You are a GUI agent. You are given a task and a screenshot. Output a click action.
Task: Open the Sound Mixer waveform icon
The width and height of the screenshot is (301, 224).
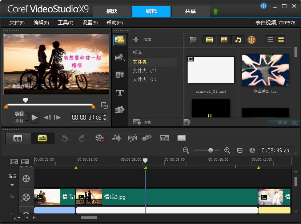click(x=116, y=138)
